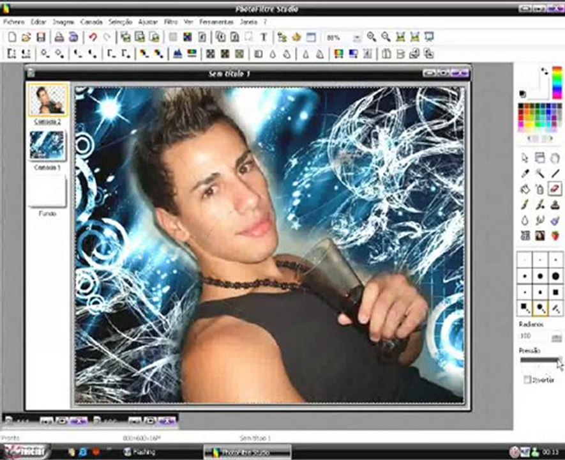
Task: Click the PhotoFiltre Studio taskbar button
Action: 247,452
